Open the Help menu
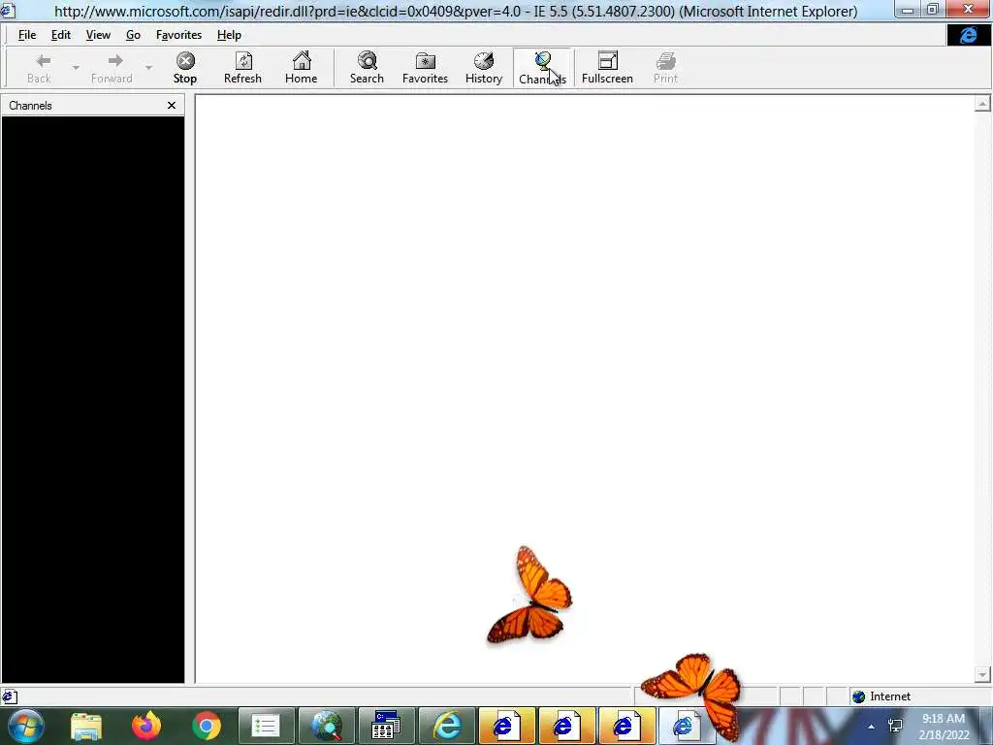 pyautogui.click(x=229, y=35)
